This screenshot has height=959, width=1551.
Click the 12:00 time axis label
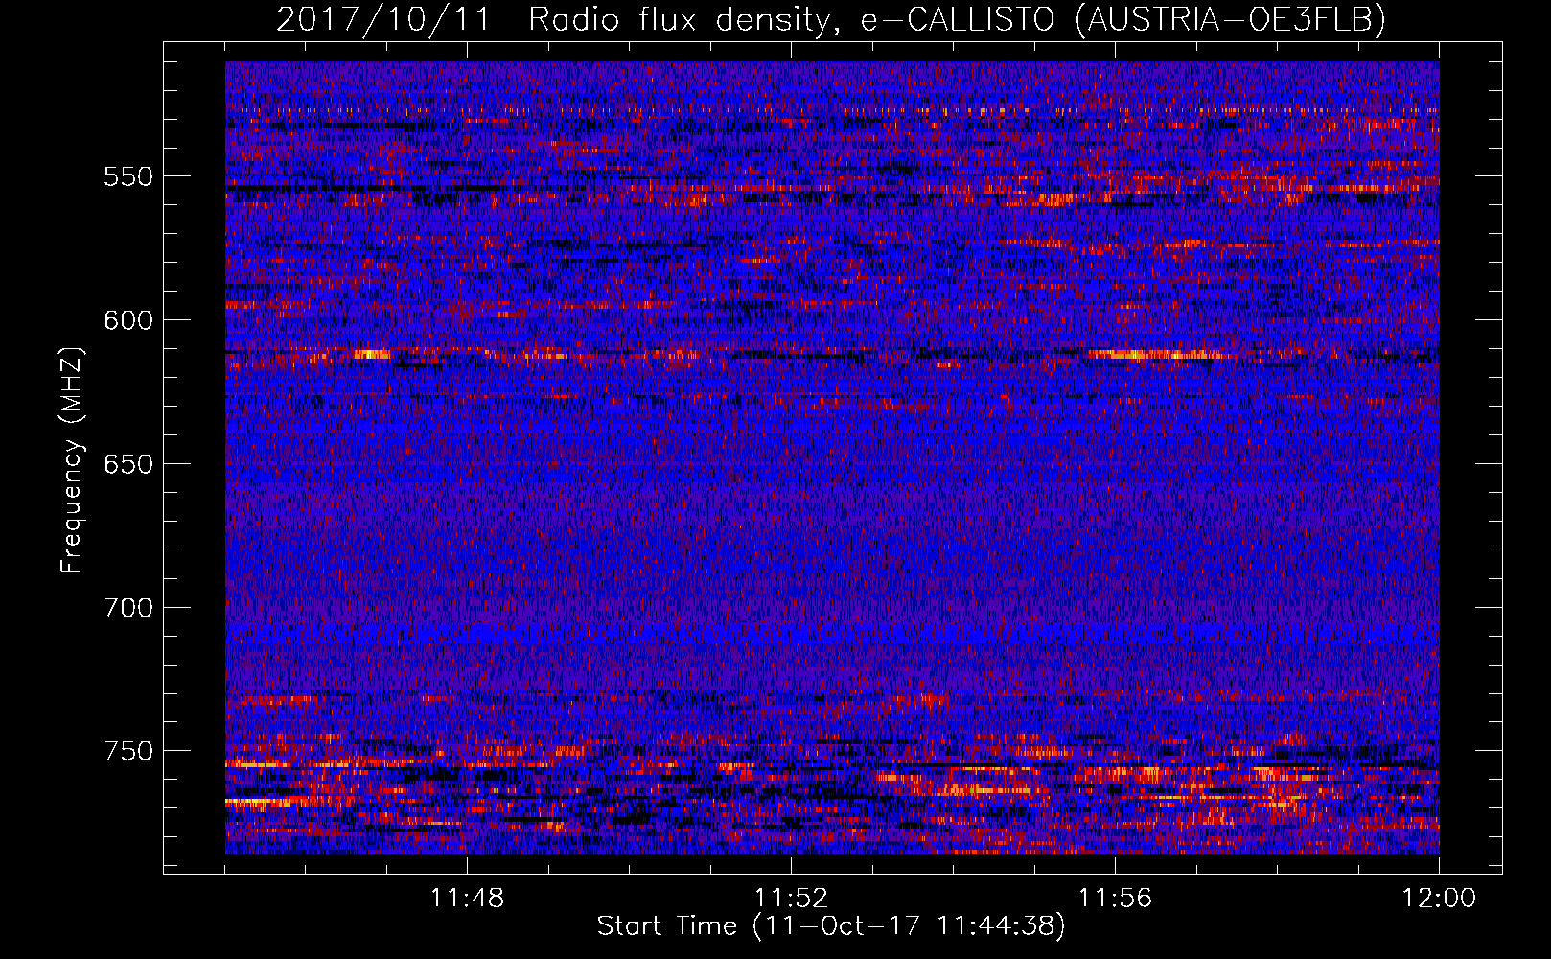(1439, 899)
